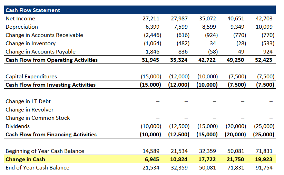Image resolution: width=284 pixels, height=175 pixels.
Task: Select the Depreciation row label
Action: [x=22, y=27]
